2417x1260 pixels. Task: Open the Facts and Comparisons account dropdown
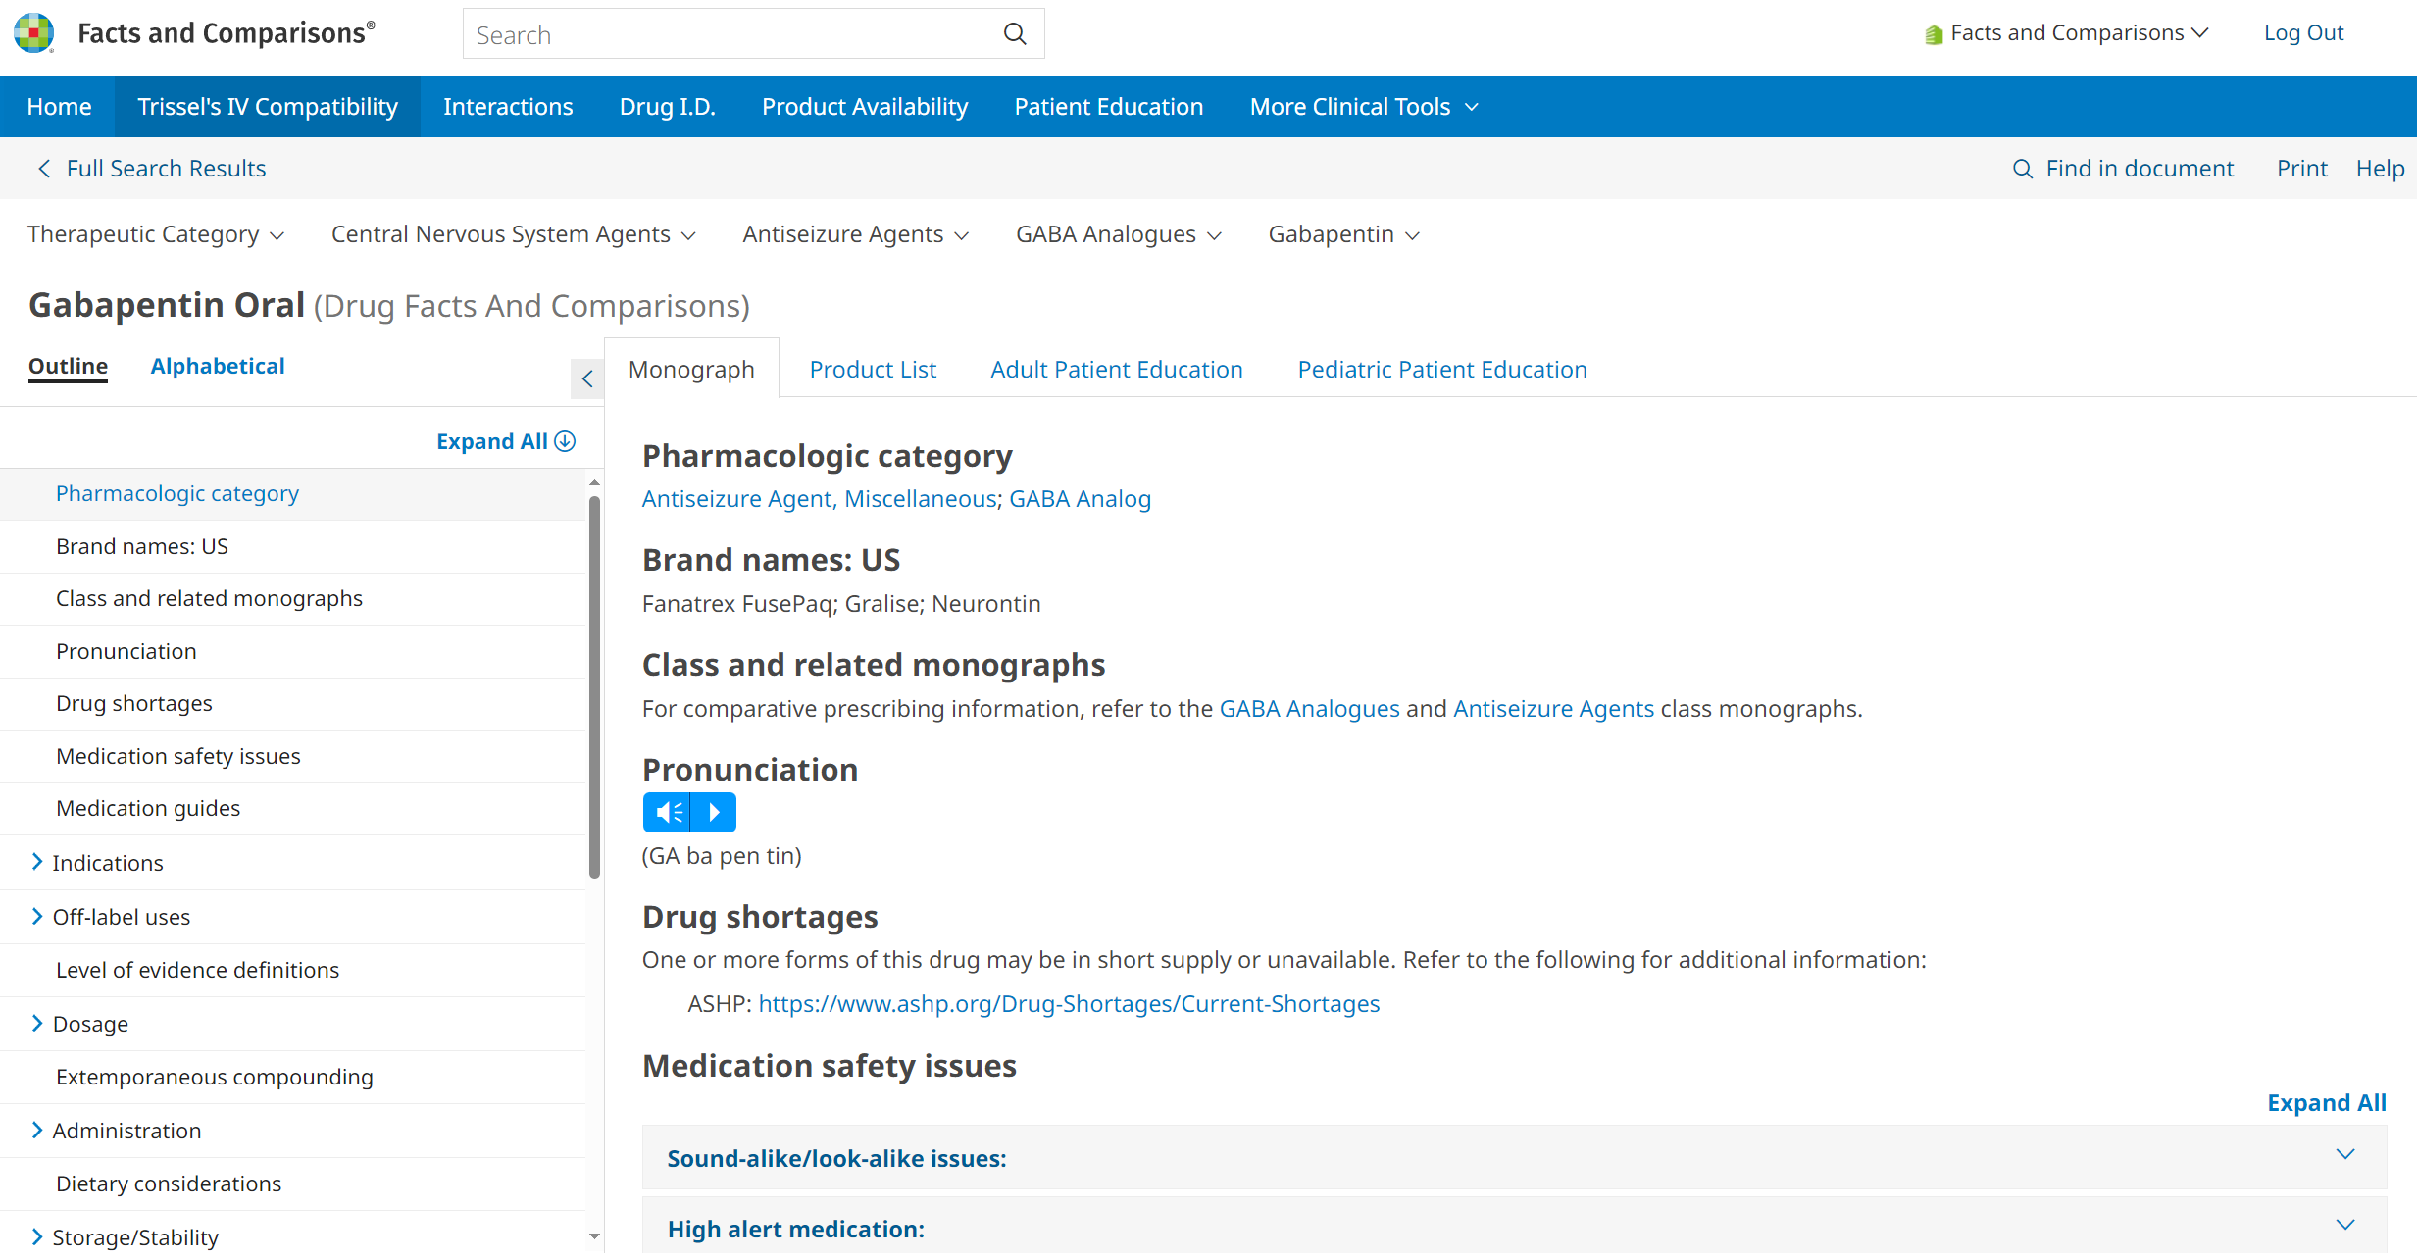[x=2067, y=33]
